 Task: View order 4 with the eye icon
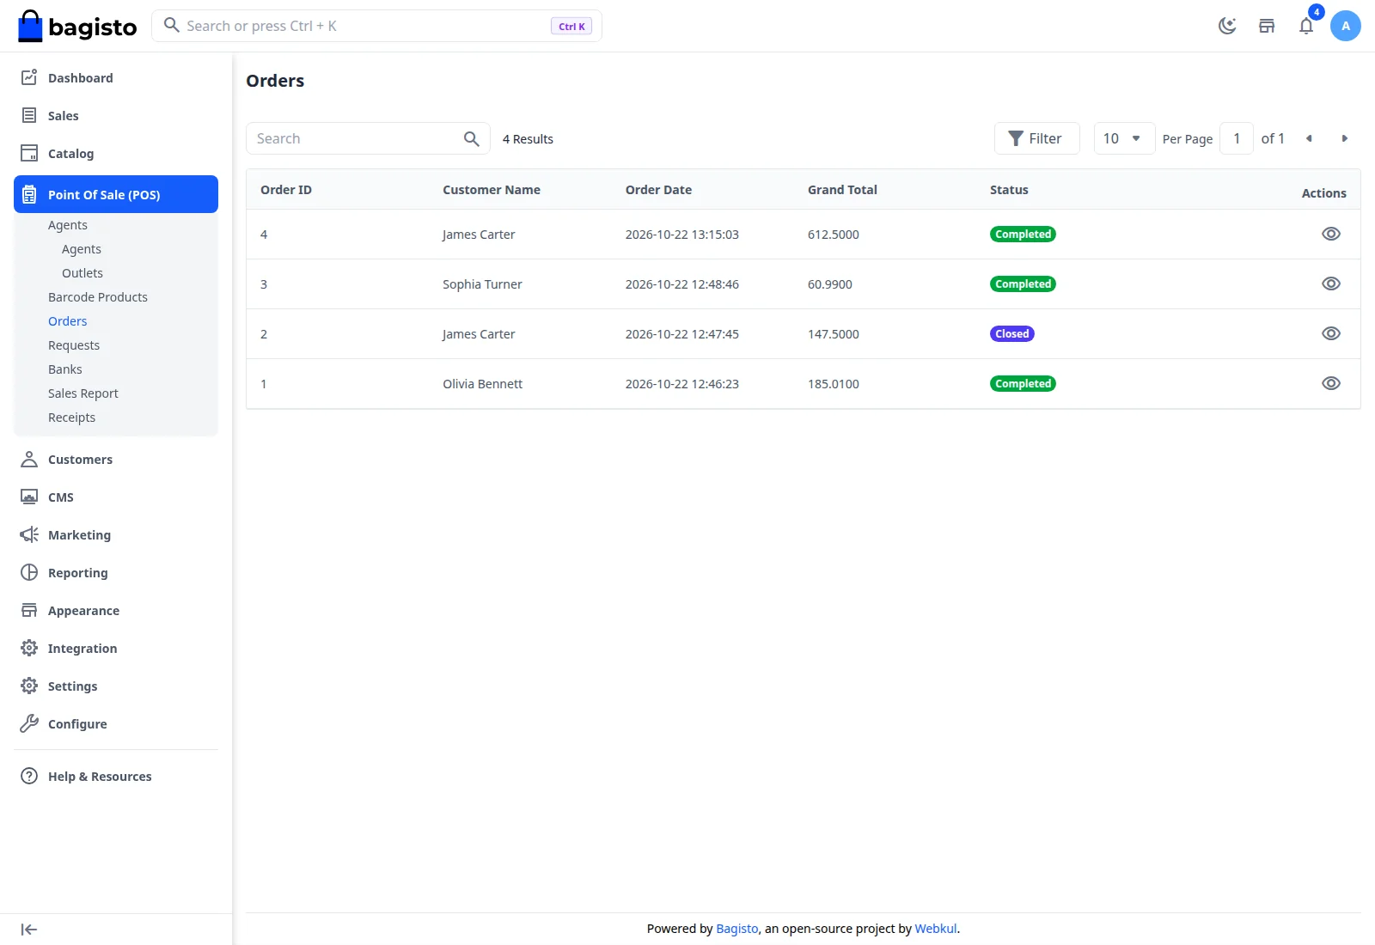1331,234
